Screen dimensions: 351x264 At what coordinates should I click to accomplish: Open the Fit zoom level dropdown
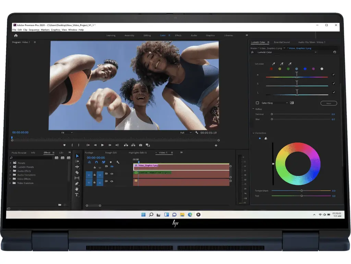click(x=67, y=133)
